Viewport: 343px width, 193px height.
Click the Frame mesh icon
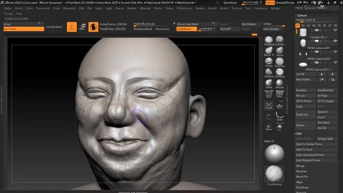(269, 106)
